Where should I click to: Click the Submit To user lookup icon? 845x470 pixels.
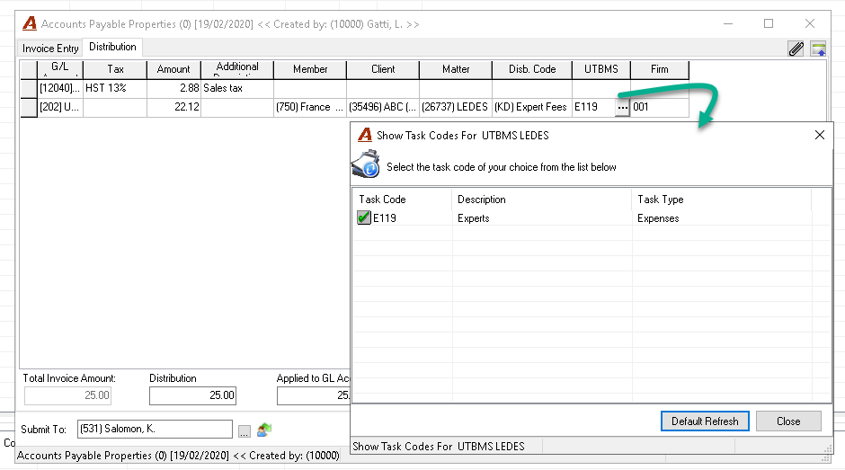point(264,430)
